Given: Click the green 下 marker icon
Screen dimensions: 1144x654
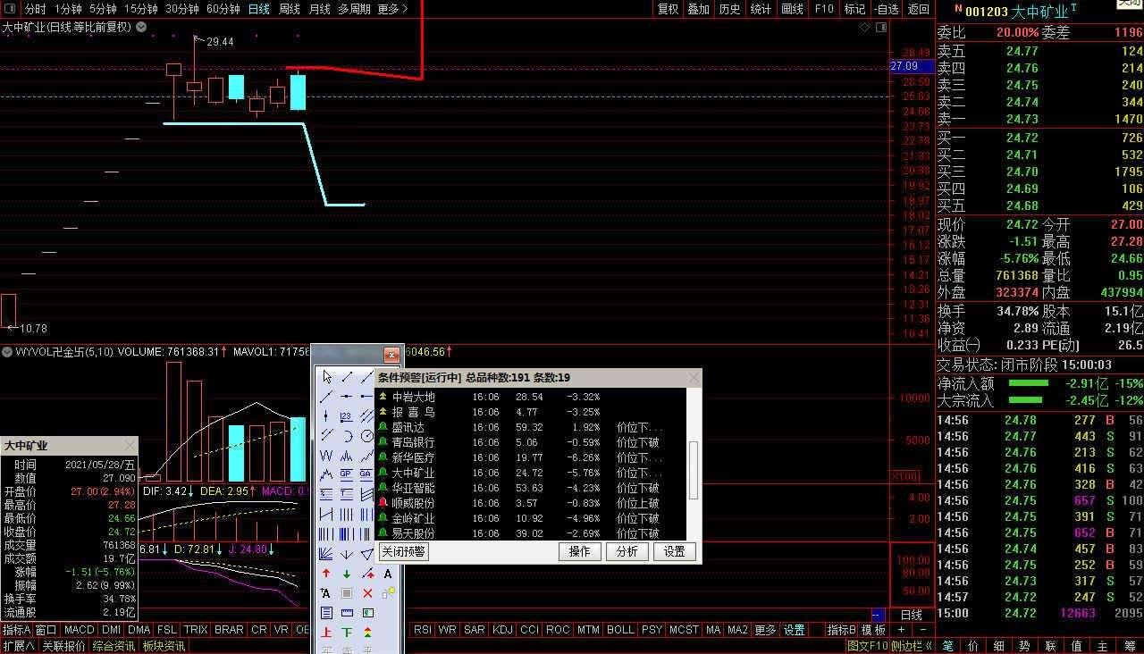Looking at the screenshot, I should 347,633.
